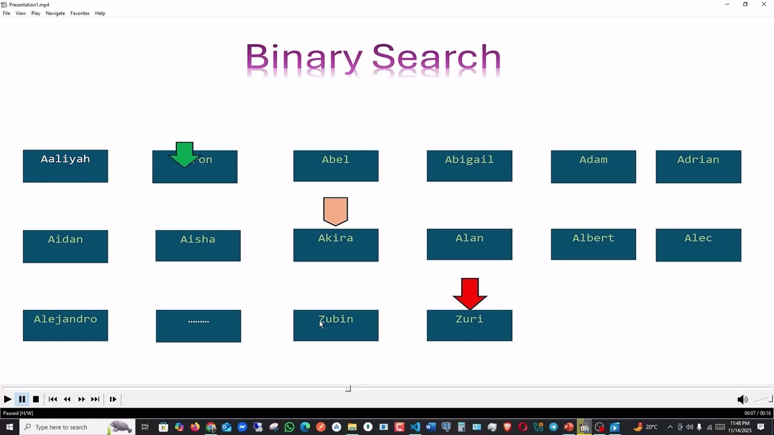The image size is (774, 435).
Task: Click the weather widget showing 20°C
Action: (645, 427)
